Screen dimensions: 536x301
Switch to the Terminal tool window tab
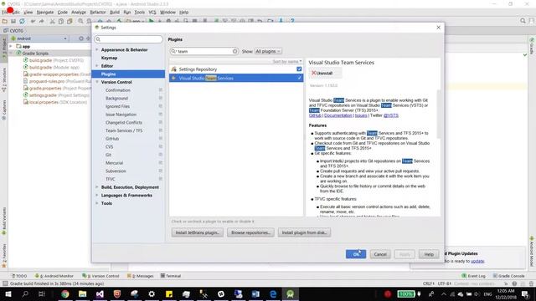click(x=171, y=276)
